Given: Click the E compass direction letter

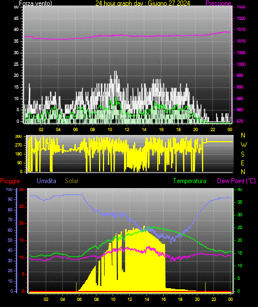Looking at the screenshot, I should point(242,163).
